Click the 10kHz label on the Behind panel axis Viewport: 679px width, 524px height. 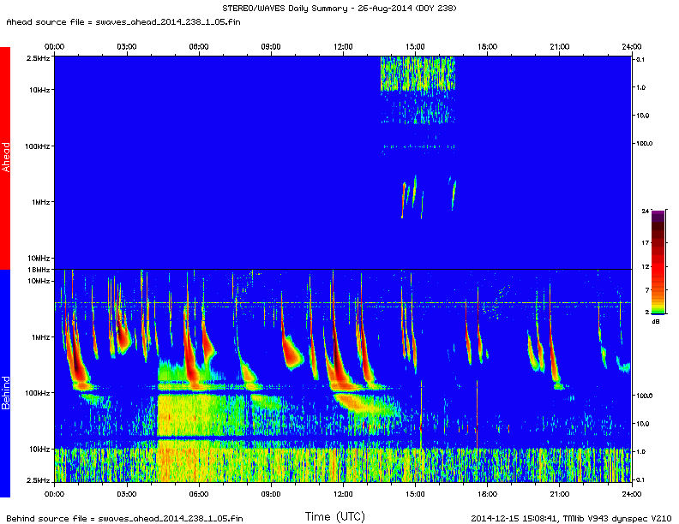click(x=39, y=450)
